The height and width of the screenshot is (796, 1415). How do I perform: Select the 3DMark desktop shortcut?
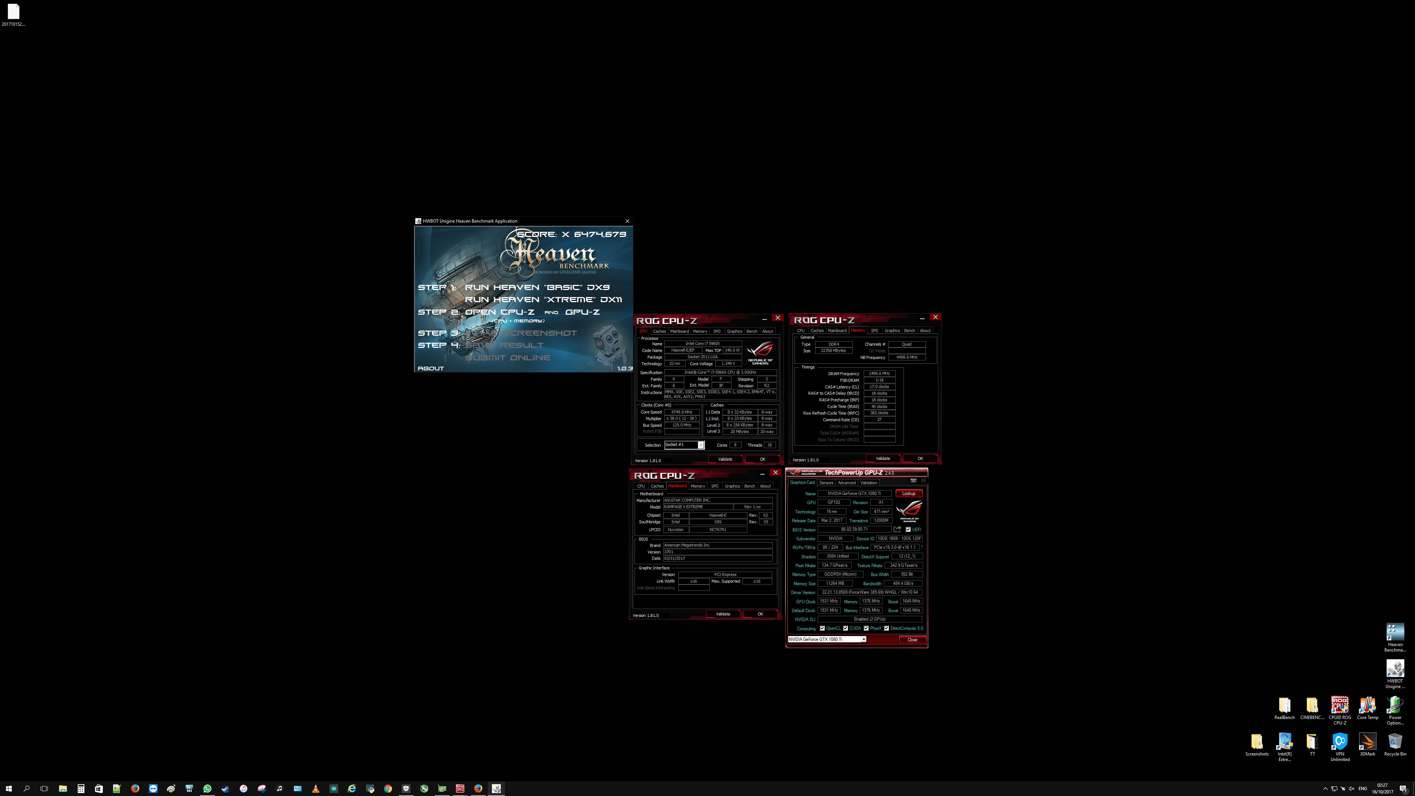1367,744
